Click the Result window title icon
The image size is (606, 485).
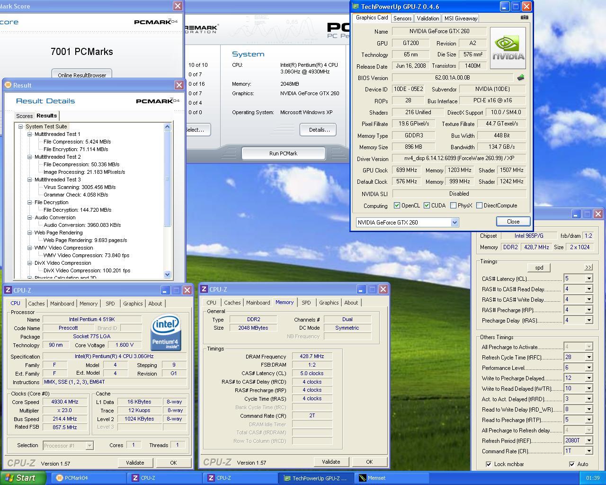tap(8, 85)
